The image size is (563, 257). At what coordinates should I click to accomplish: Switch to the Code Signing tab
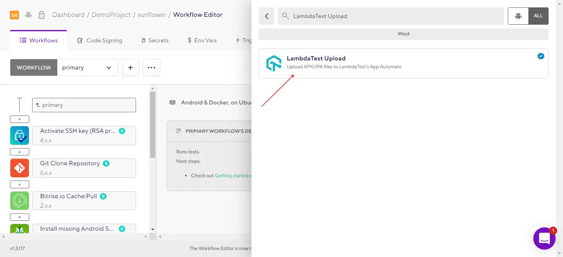100,40
